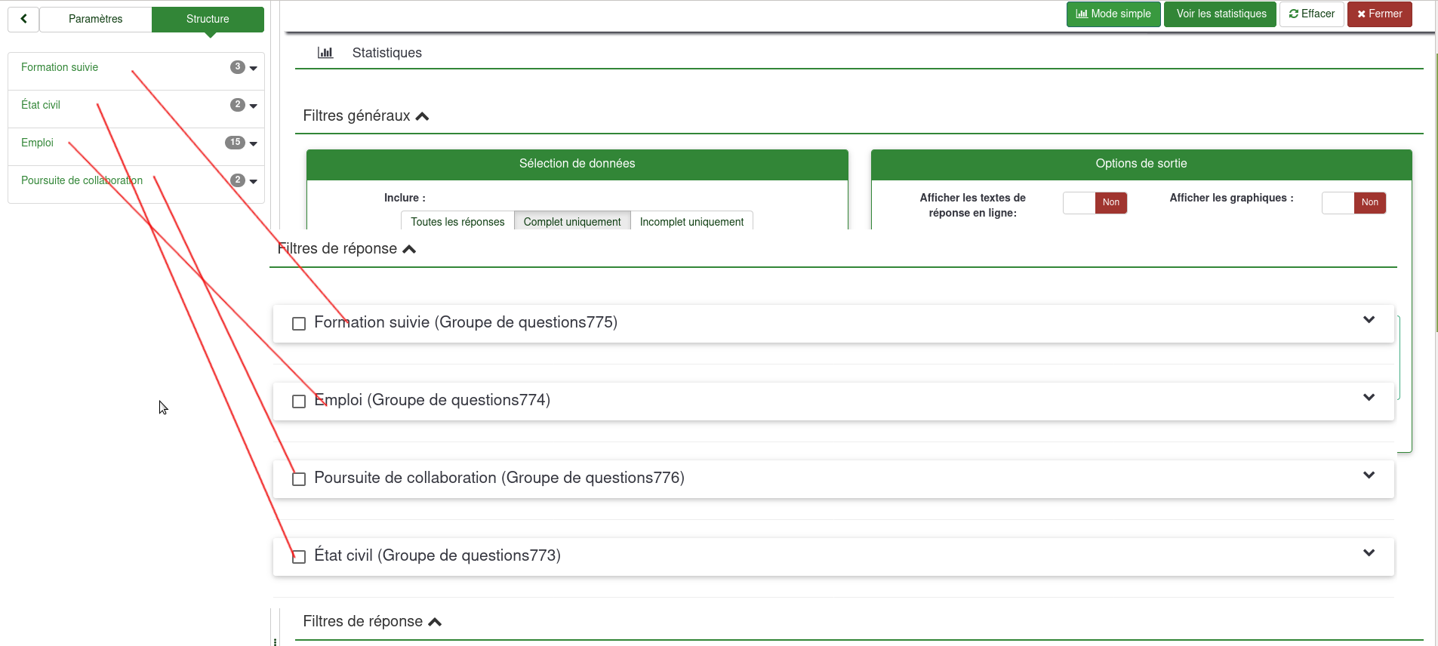Select Incomplet uniquement response option
This screenshot has height=646, width=1438.
691,222
